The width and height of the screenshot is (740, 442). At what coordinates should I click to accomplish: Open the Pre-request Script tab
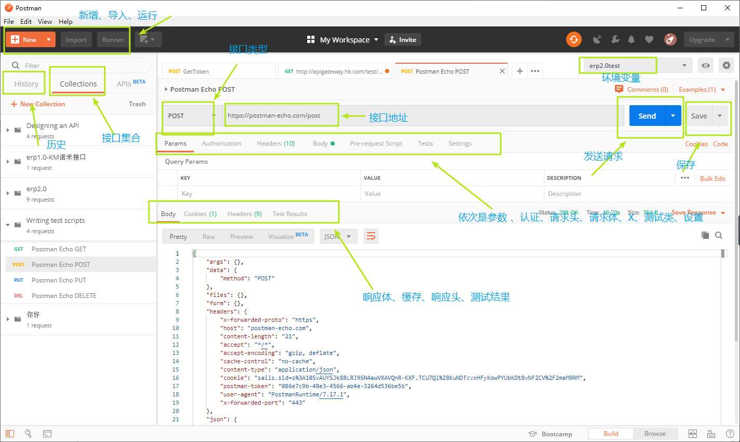coord(376,144)
